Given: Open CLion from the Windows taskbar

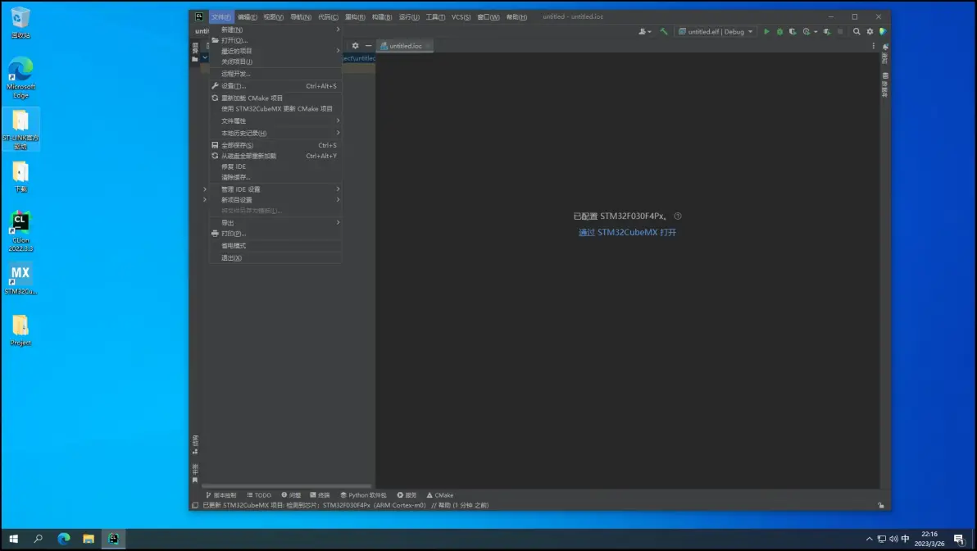Looking at the screenshot, I should point(114,539).
